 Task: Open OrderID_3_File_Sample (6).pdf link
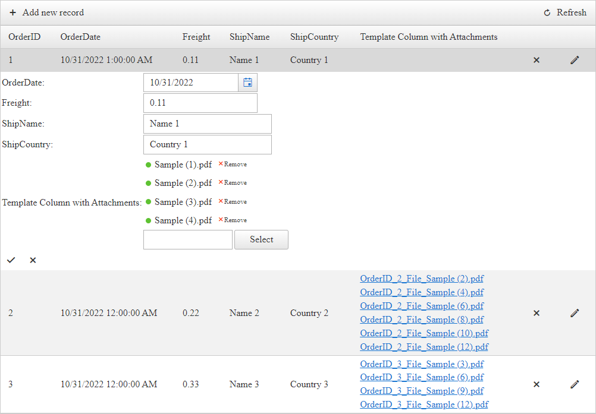(x=422, y=377)
